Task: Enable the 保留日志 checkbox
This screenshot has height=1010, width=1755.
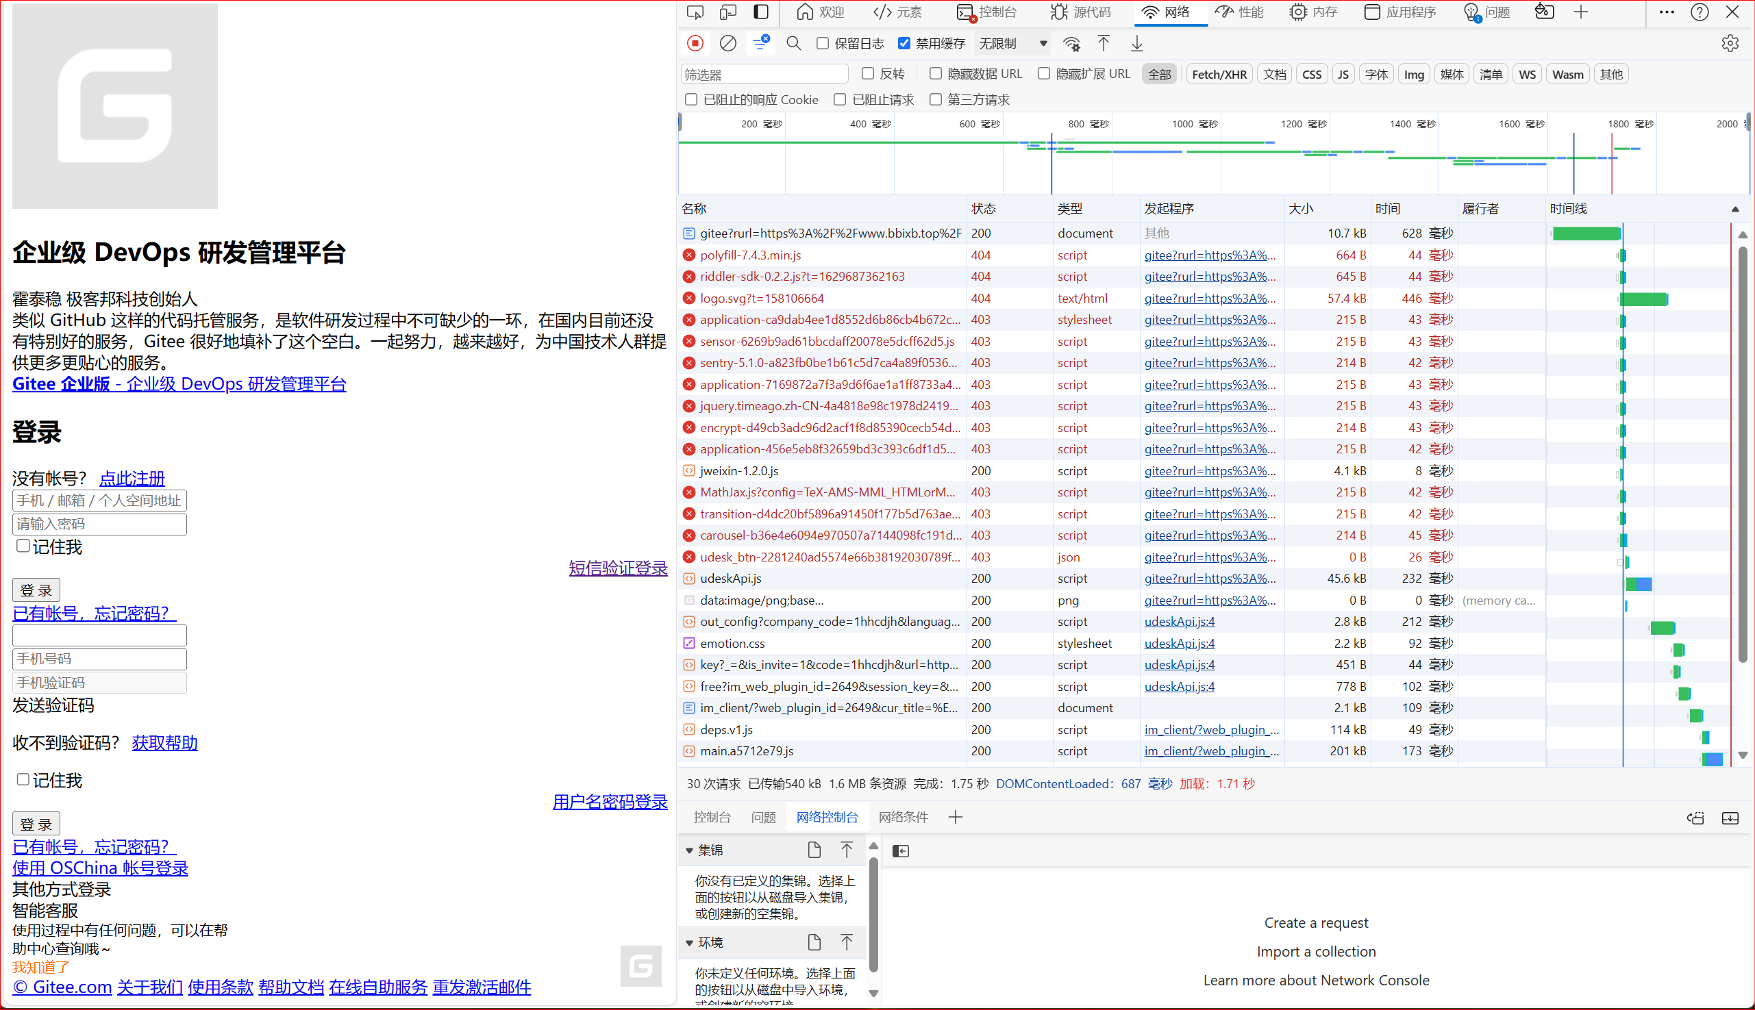Action: coord(822,43)
